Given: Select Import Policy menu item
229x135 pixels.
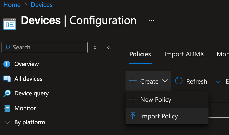Looking at the screenshot, I should (159, 116).
